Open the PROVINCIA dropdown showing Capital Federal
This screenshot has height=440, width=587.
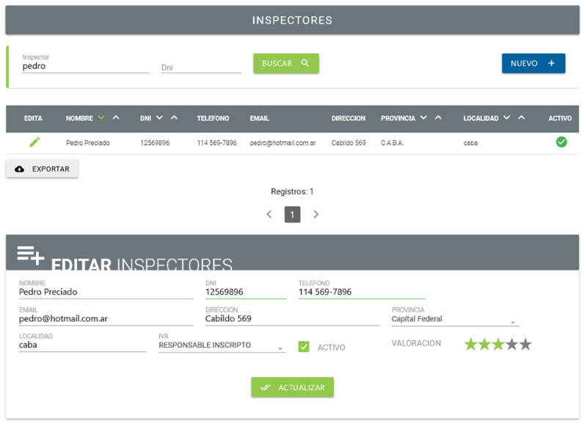pos(455,320)
